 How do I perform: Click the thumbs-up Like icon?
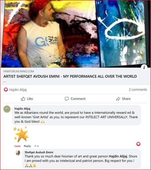(x=23, y=99)
